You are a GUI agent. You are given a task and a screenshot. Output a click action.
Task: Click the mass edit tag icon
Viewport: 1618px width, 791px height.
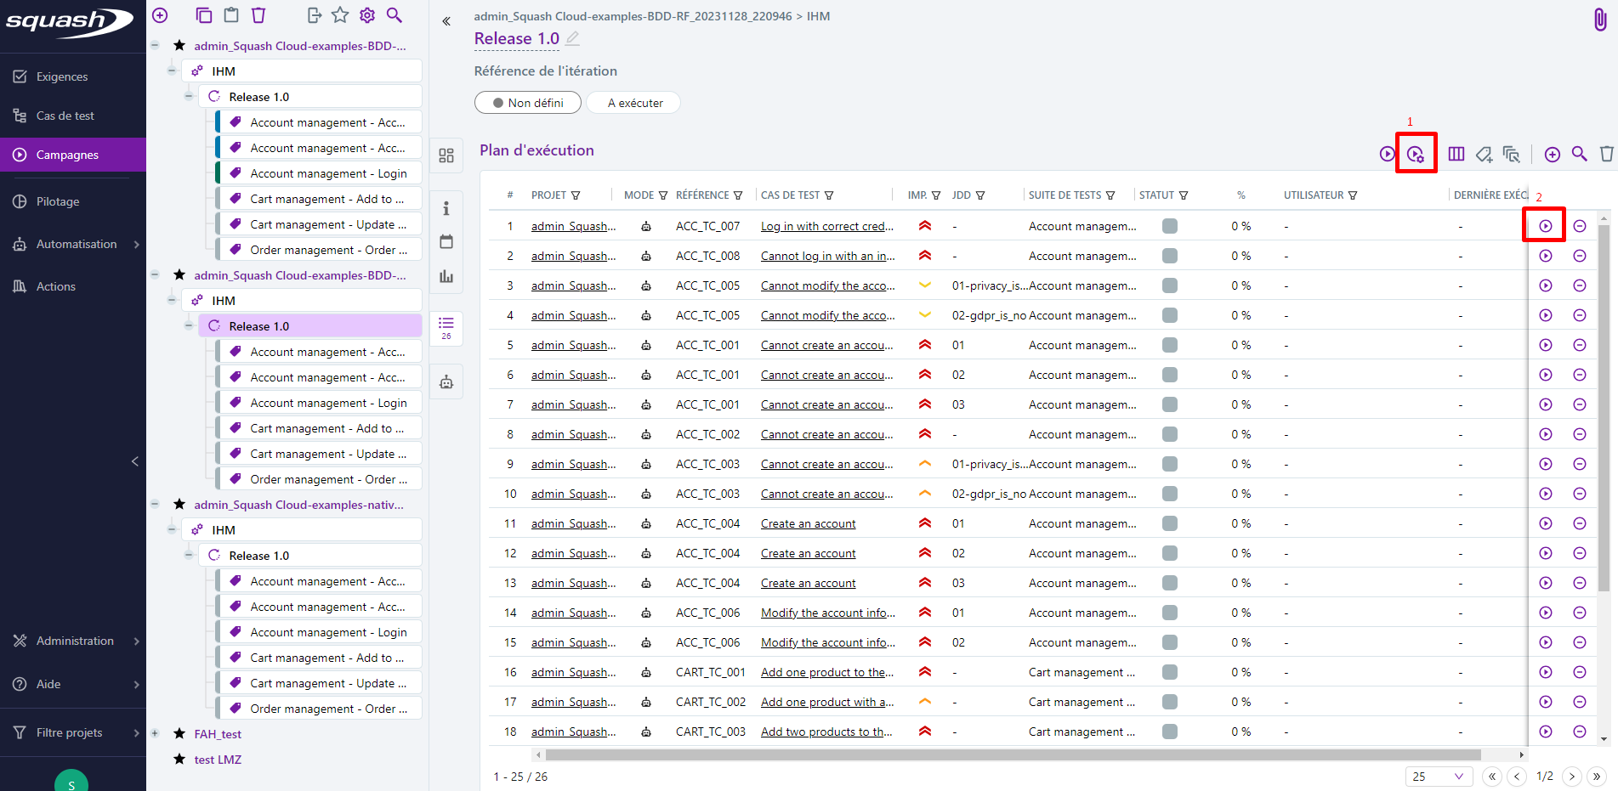(1484, 154)
